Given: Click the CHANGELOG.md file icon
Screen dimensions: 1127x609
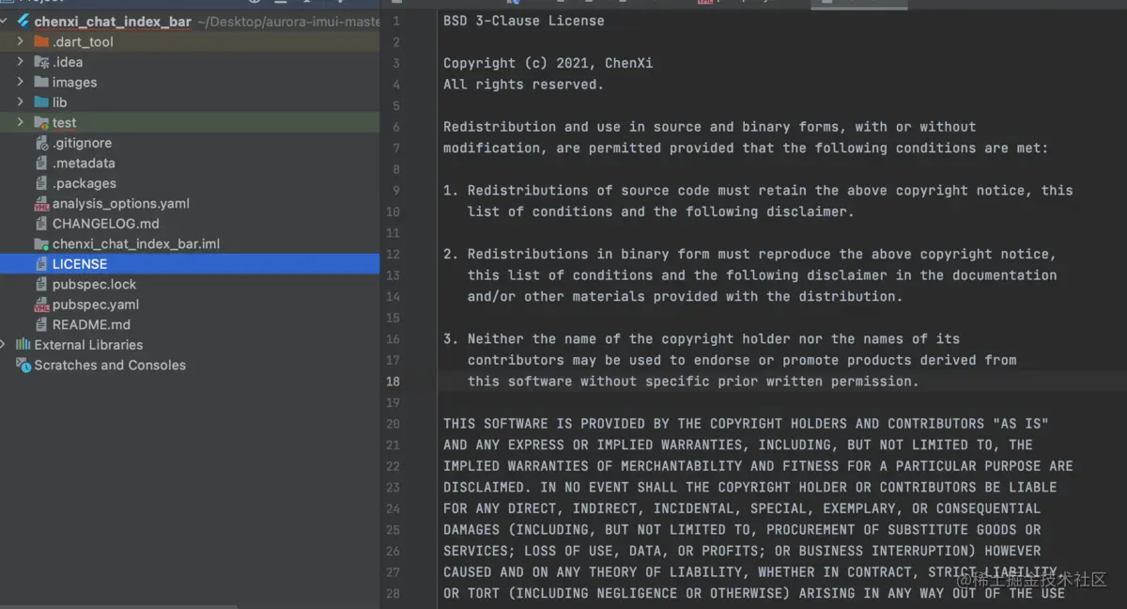Looking at the screenshot, I should coord(41,224).
